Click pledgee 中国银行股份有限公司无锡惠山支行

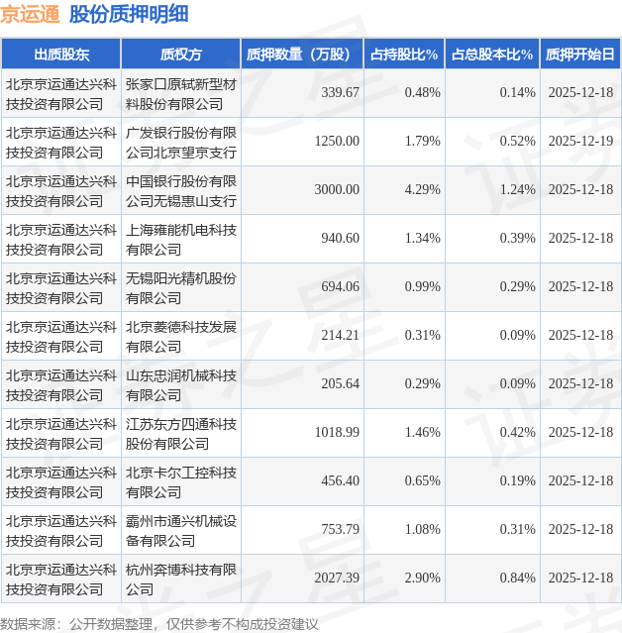(181, 191)
